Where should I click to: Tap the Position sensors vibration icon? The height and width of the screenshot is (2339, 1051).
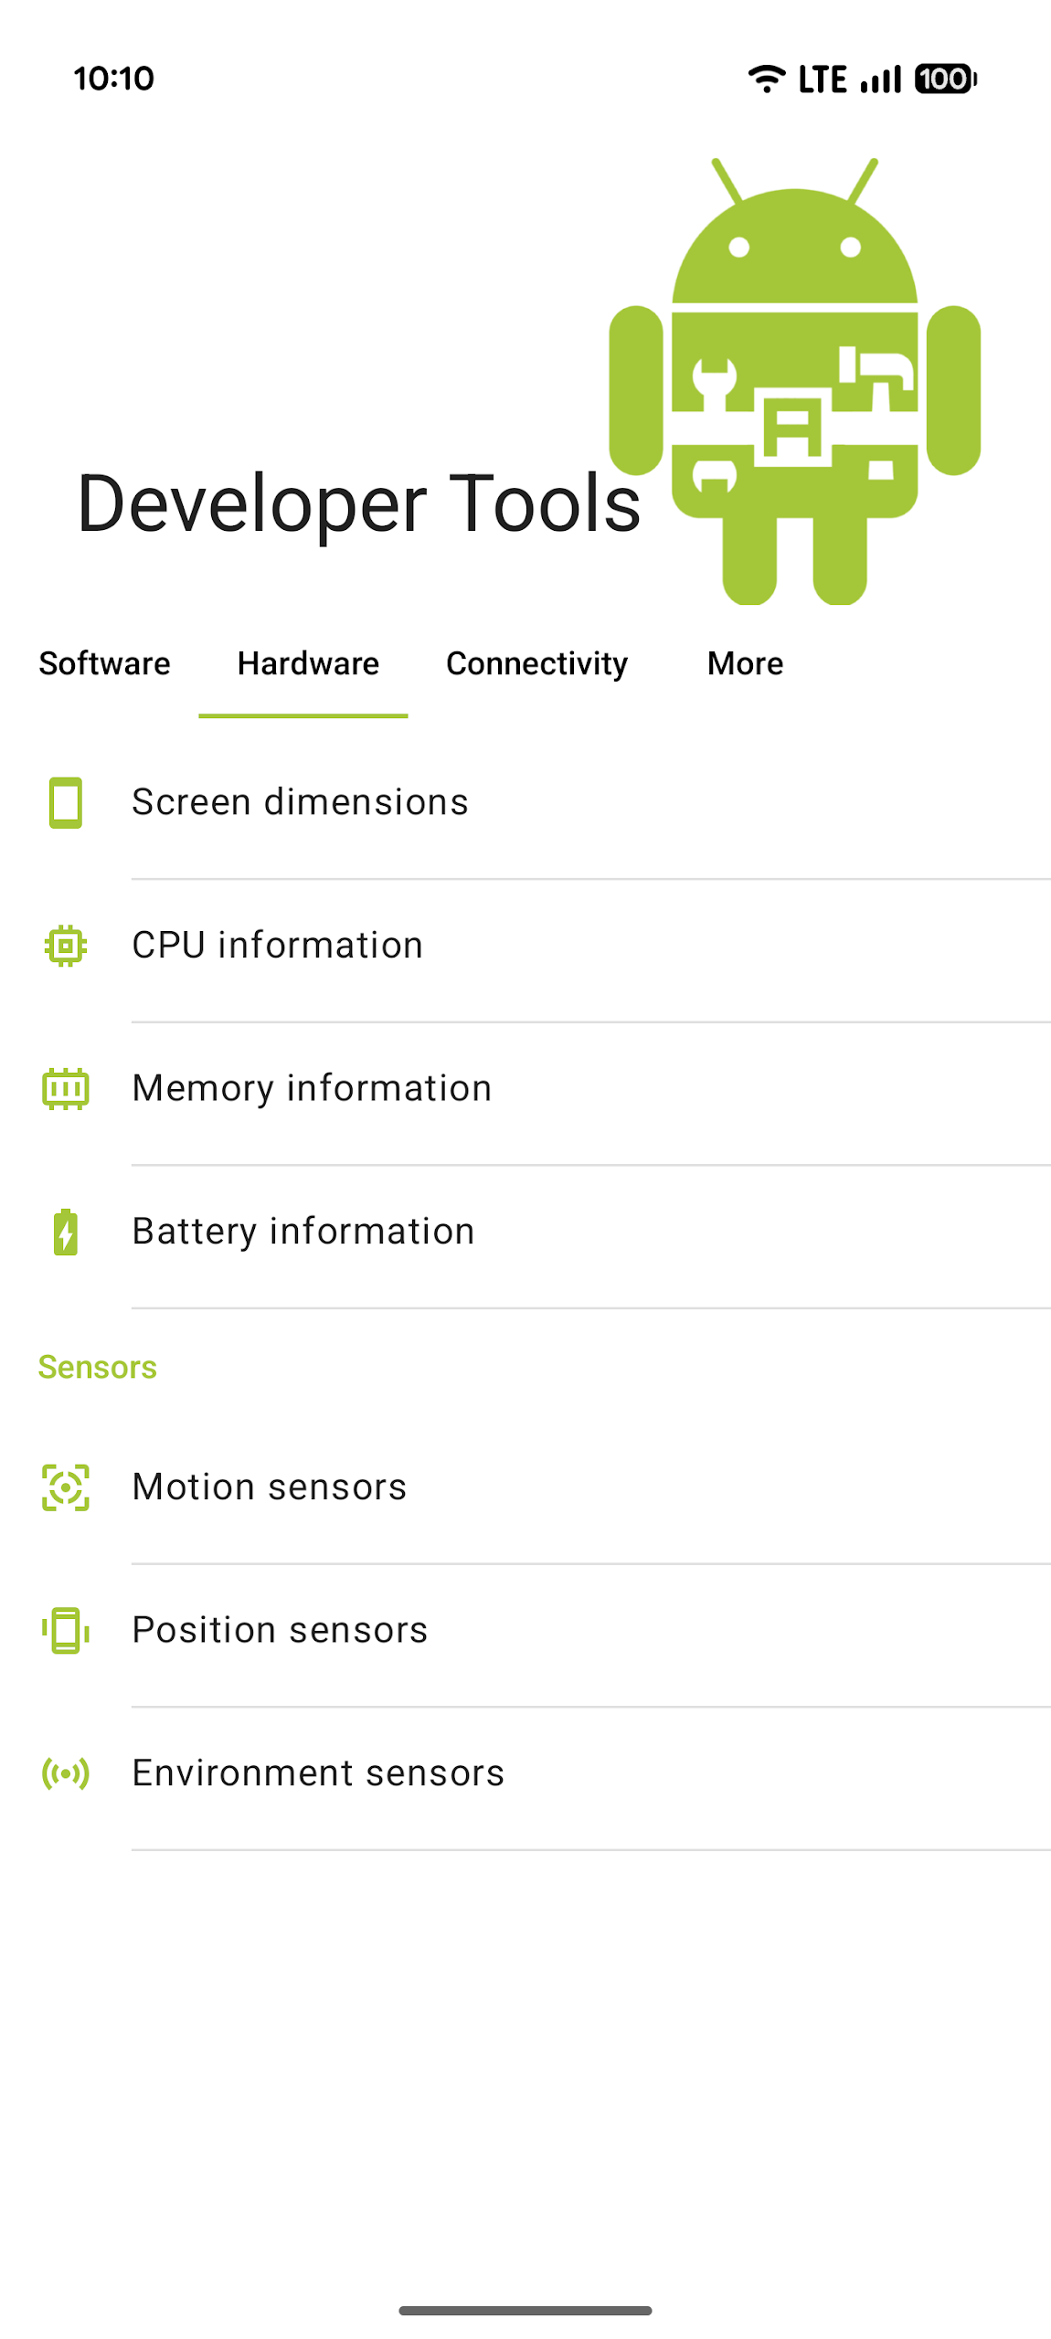[65, 1629]
